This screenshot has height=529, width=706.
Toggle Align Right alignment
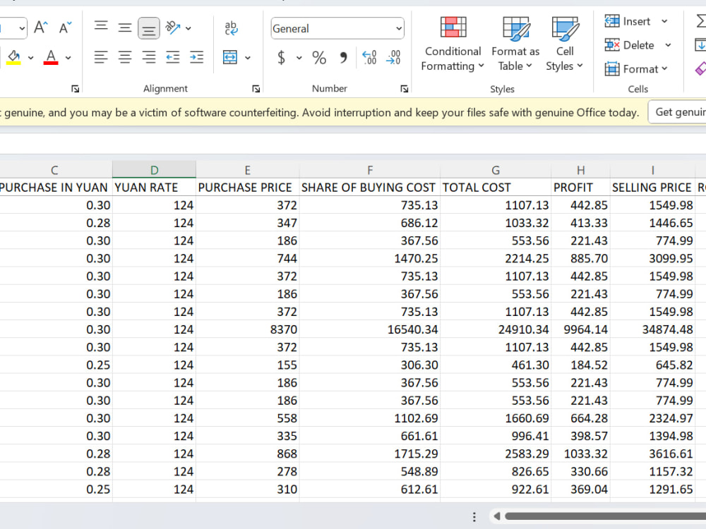(148, 57)
